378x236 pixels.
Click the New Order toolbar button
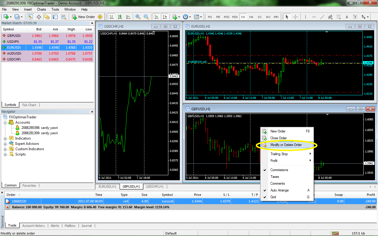point(84,17)
